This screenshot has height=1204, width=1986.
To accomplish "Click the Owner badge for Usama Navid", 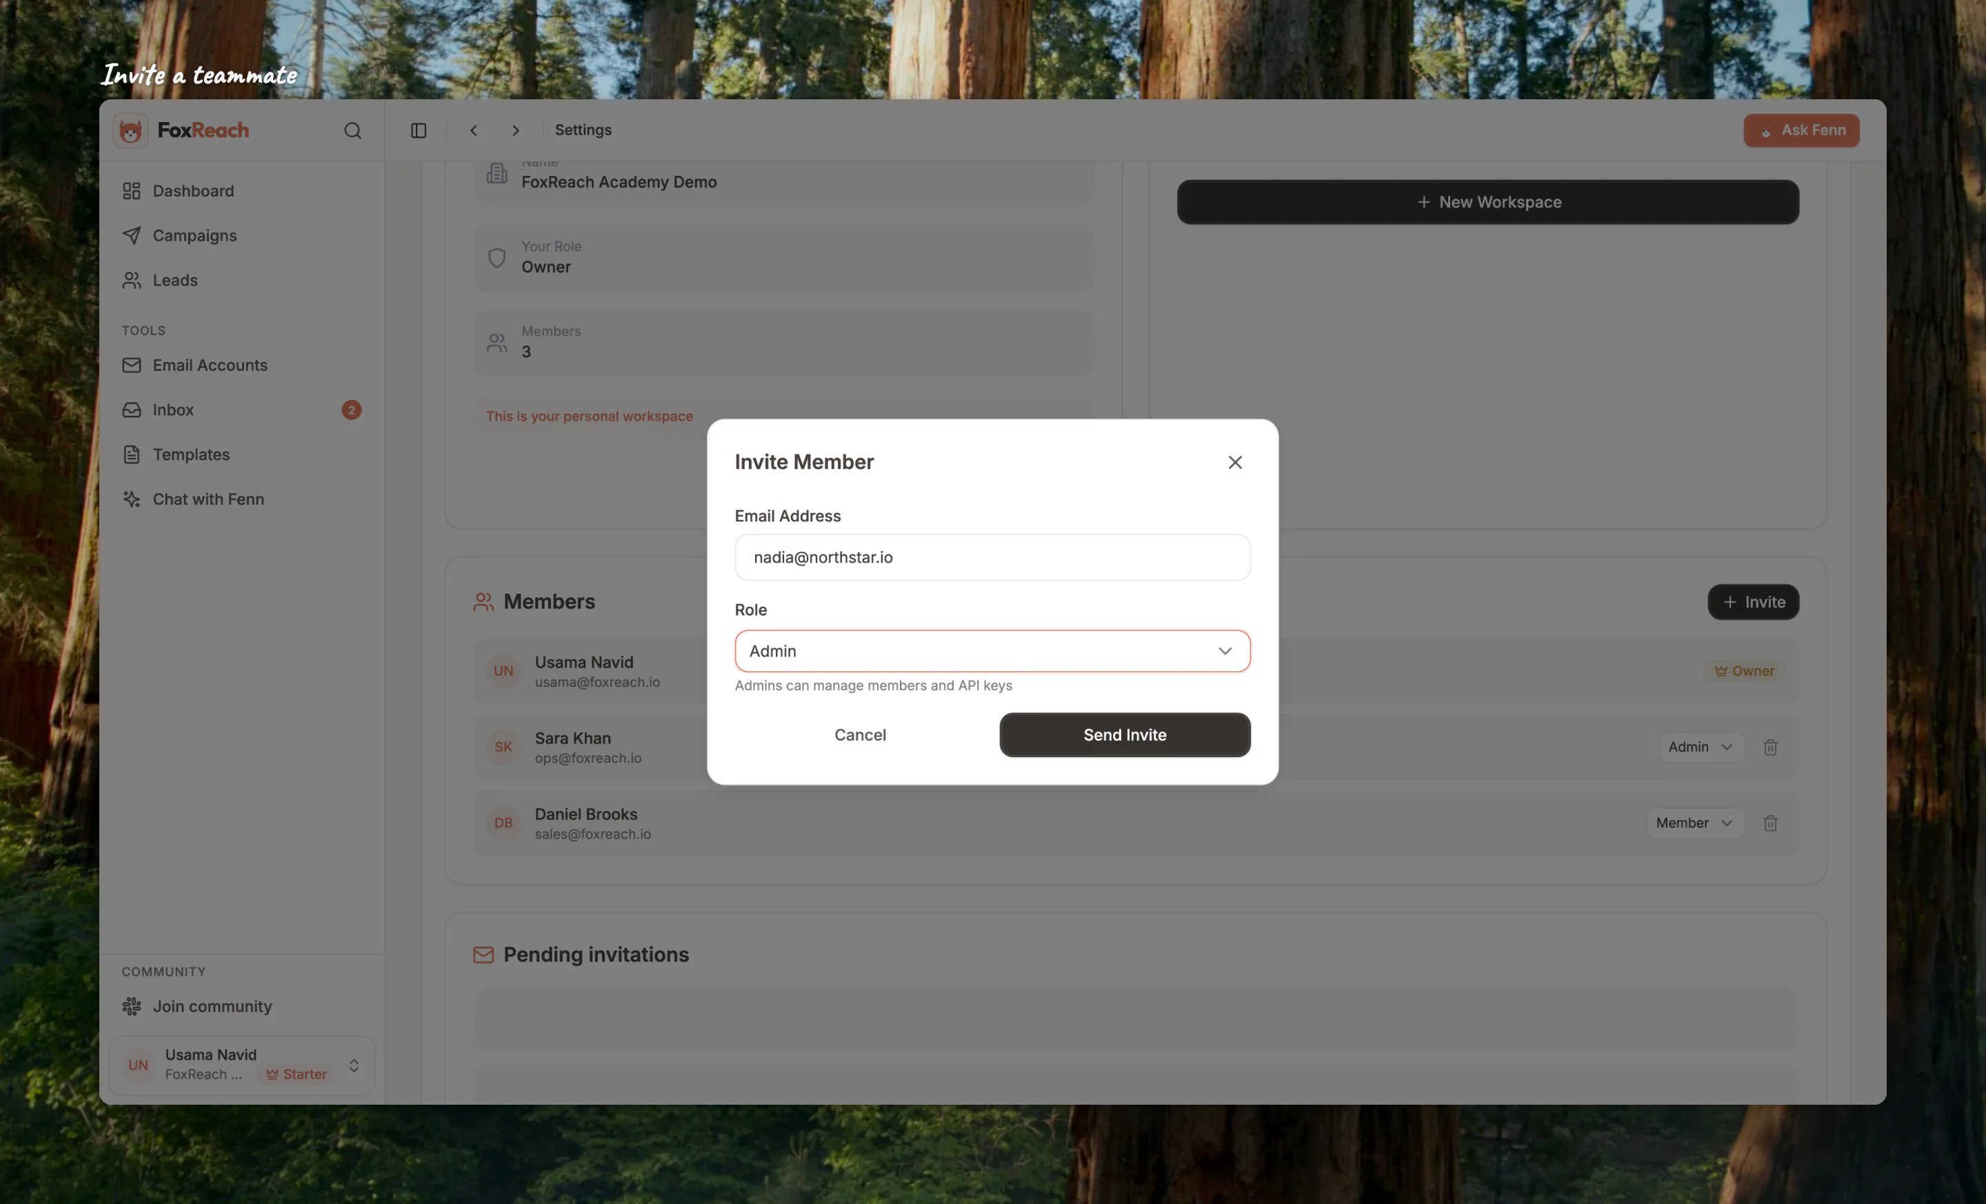I will (1744, 670).
